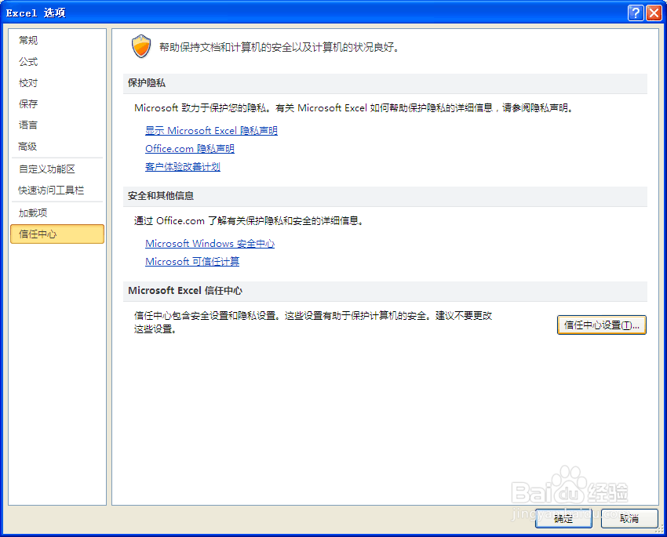Follow the Office.com 隐私声明 link
Screen dimensions: 667x537
click(x=190, y=149)
